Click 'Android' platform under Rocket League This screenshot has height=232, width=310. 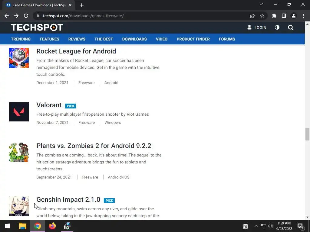[x=111, y=83]
